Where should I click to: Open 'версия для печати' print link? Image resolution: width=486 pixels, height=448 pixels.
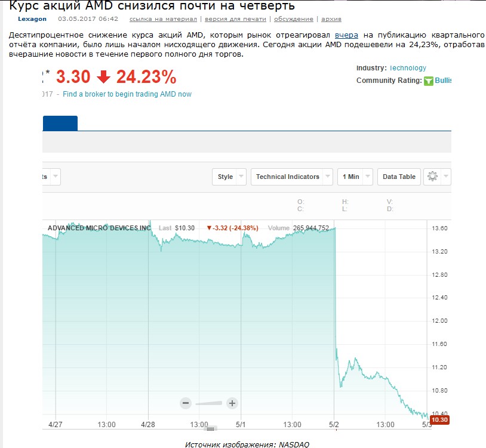[x=236, y=19]
